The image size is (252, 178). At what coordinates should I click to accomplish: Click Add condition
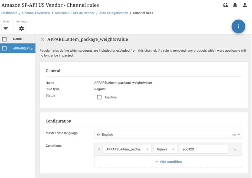click(168, 162)
